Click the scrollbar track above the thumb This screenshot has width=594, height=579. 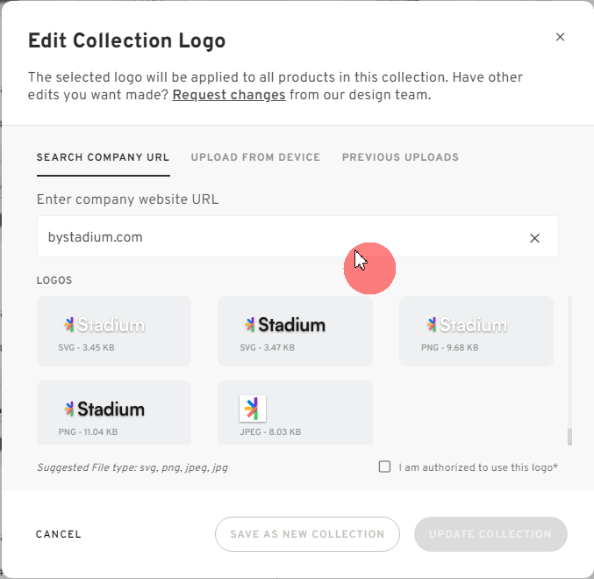click(x=569, y=362)
